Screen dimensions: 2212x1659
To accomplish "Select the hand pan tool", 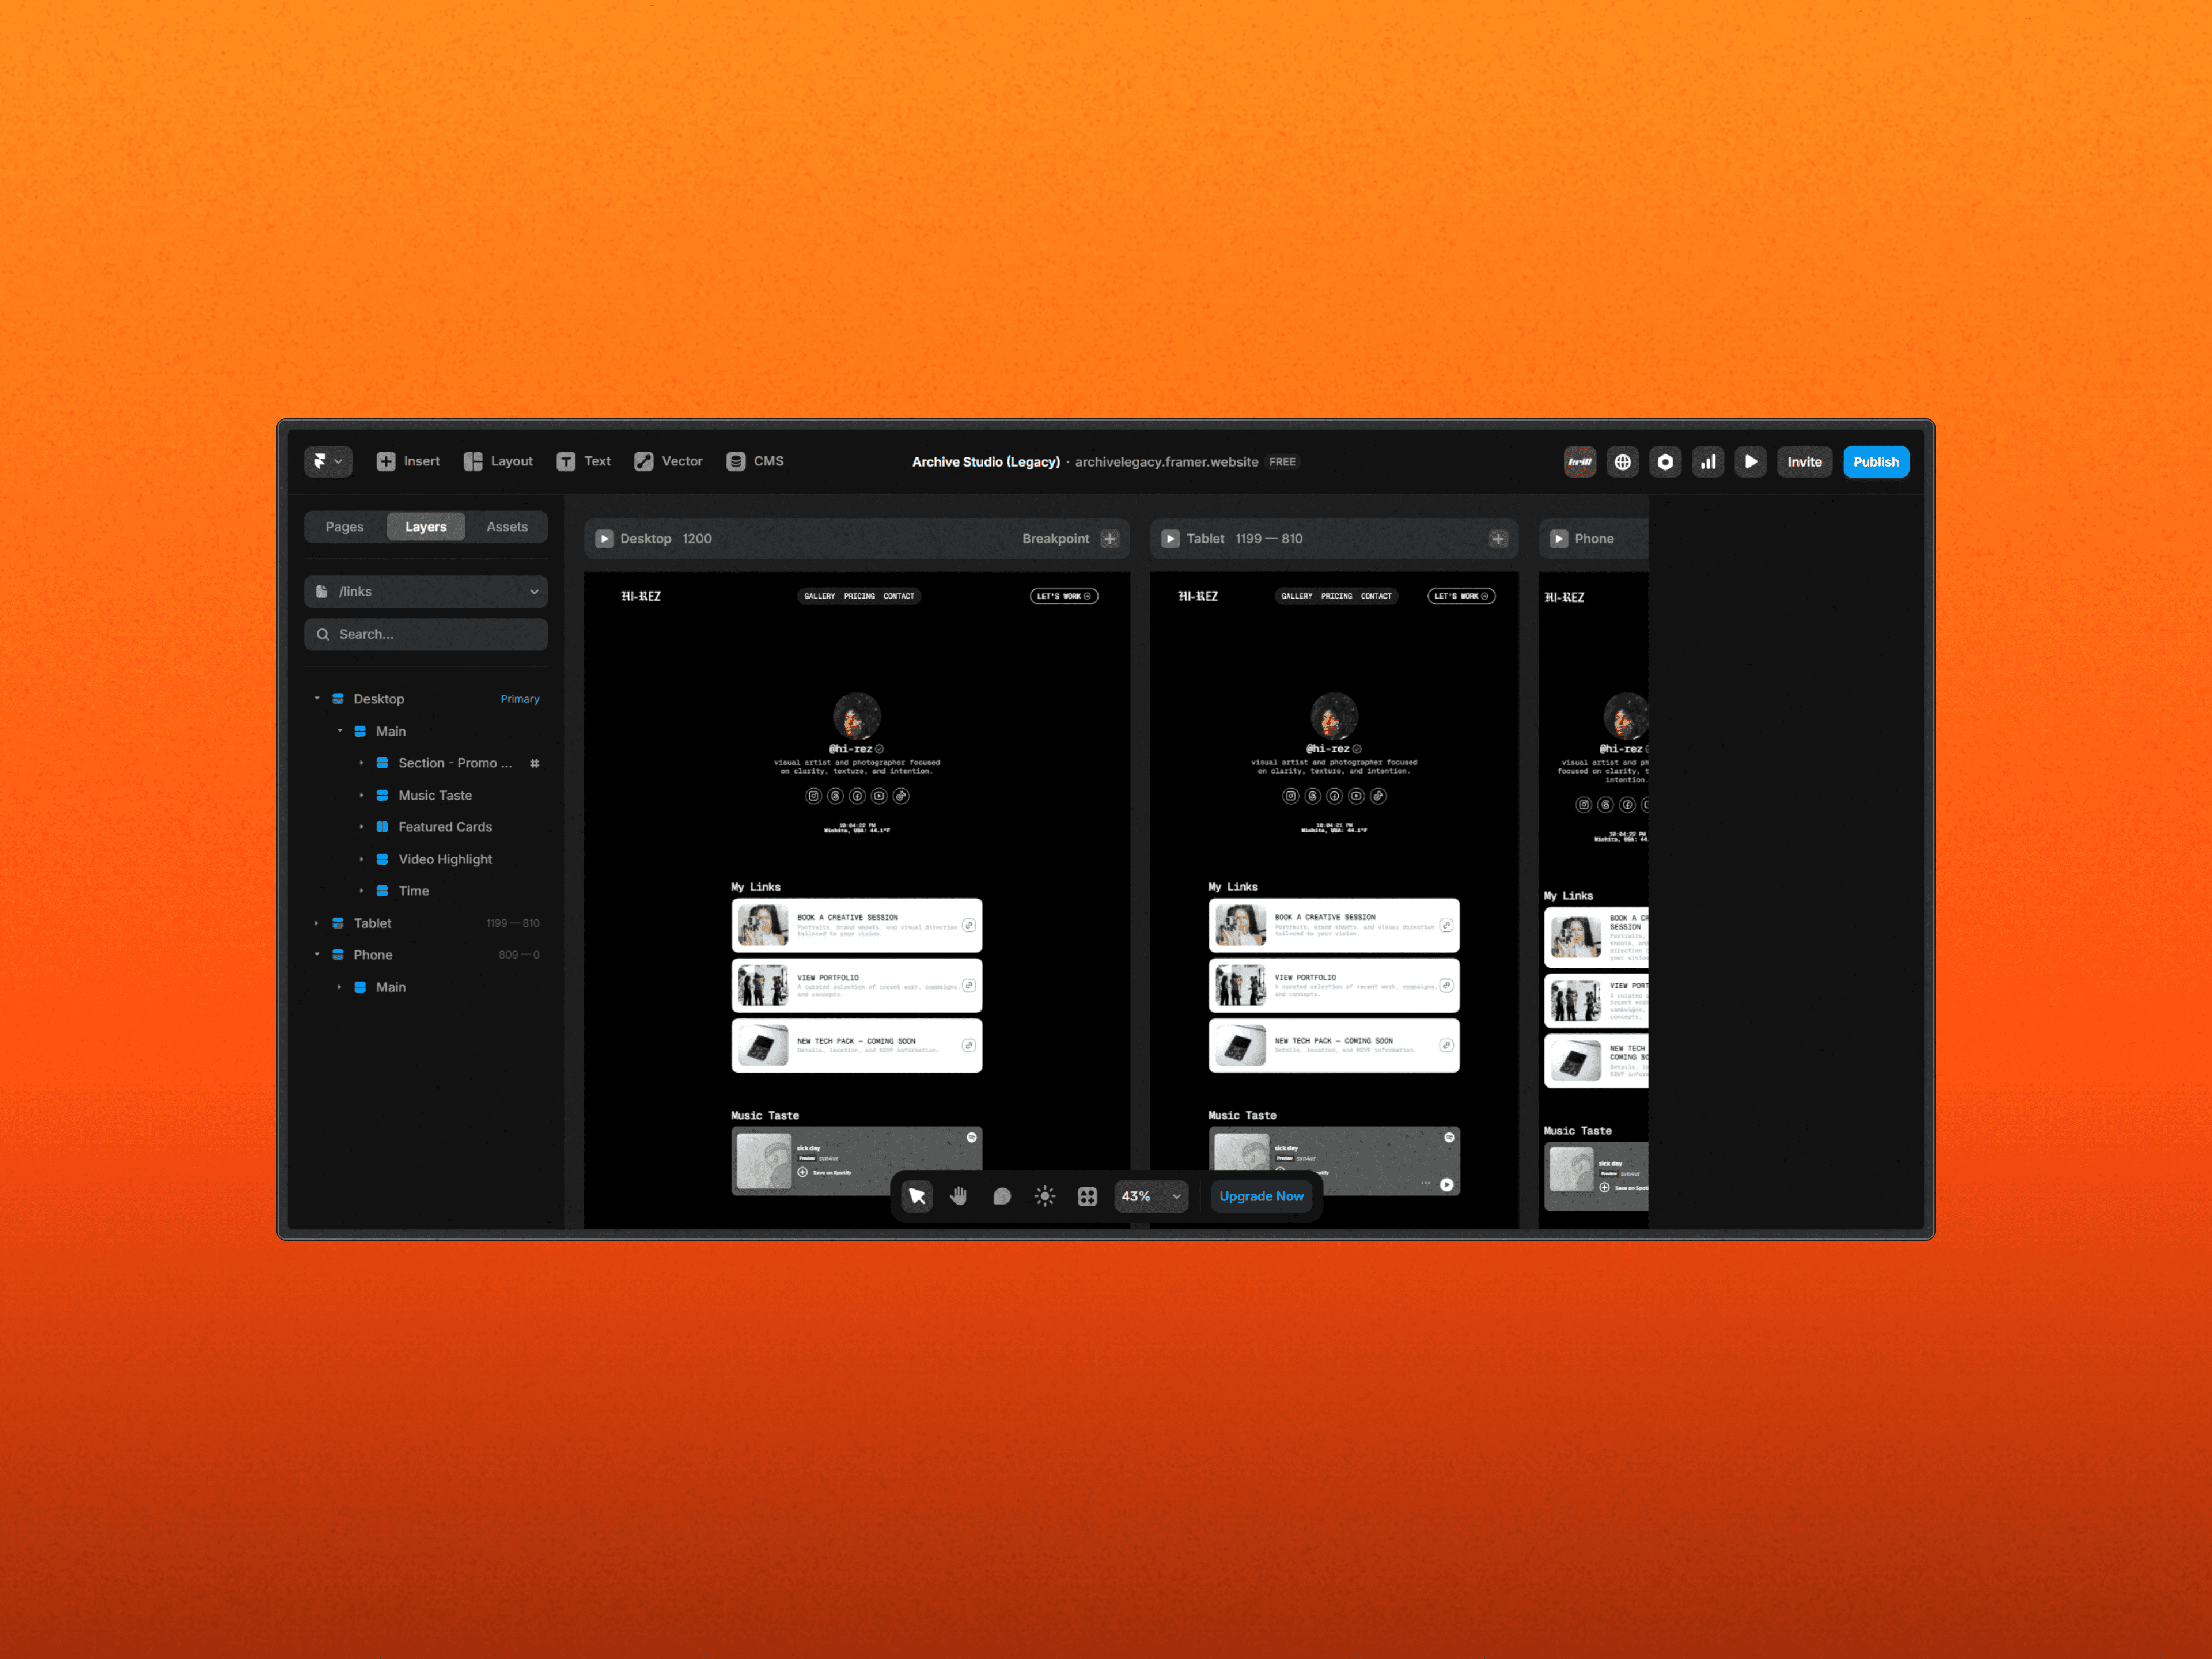I will click(x=959, y=1196).
